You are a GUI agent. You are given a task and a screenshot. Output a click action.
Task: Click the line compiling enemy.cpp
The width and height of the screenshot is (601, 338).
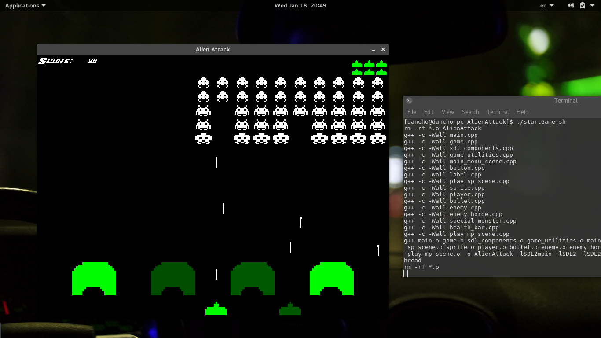(x=443, y=208)
